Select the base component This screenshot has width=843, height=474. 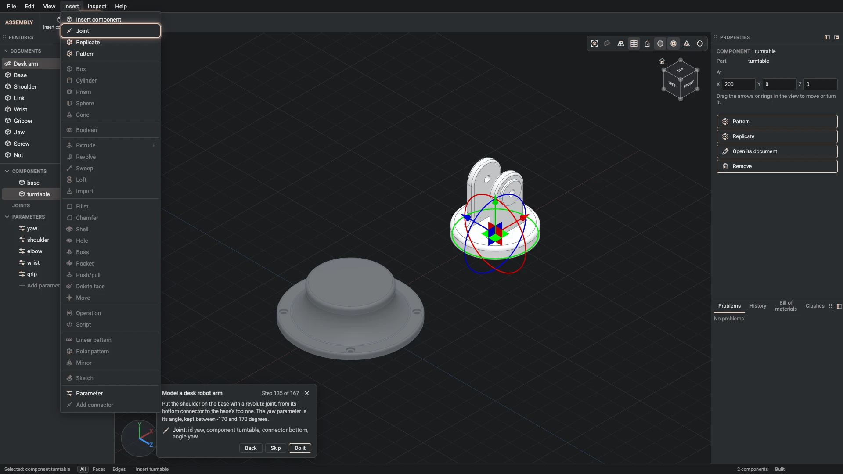tap(31, 183)
